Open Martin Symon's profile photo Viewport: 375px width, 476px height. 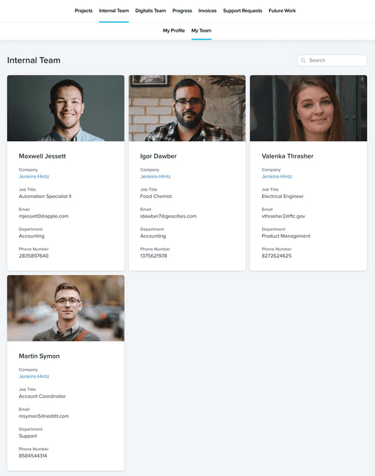65,308
